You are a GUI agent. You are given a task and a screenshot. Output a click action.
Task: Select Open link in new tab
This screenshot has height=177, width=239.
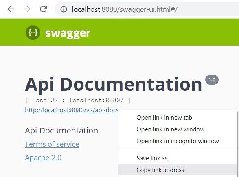[164, 118]
